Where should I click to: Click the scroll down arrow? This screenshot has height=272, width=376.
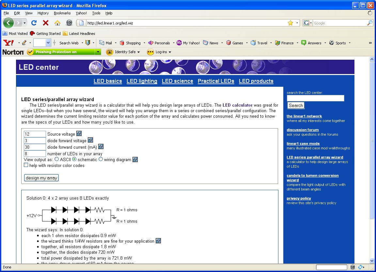(372, 261)
